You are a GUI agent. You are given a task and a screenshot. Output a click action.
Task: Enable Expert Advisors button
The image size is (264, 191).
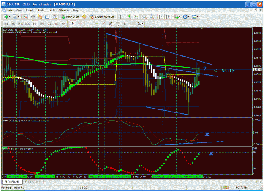[102, 16]
